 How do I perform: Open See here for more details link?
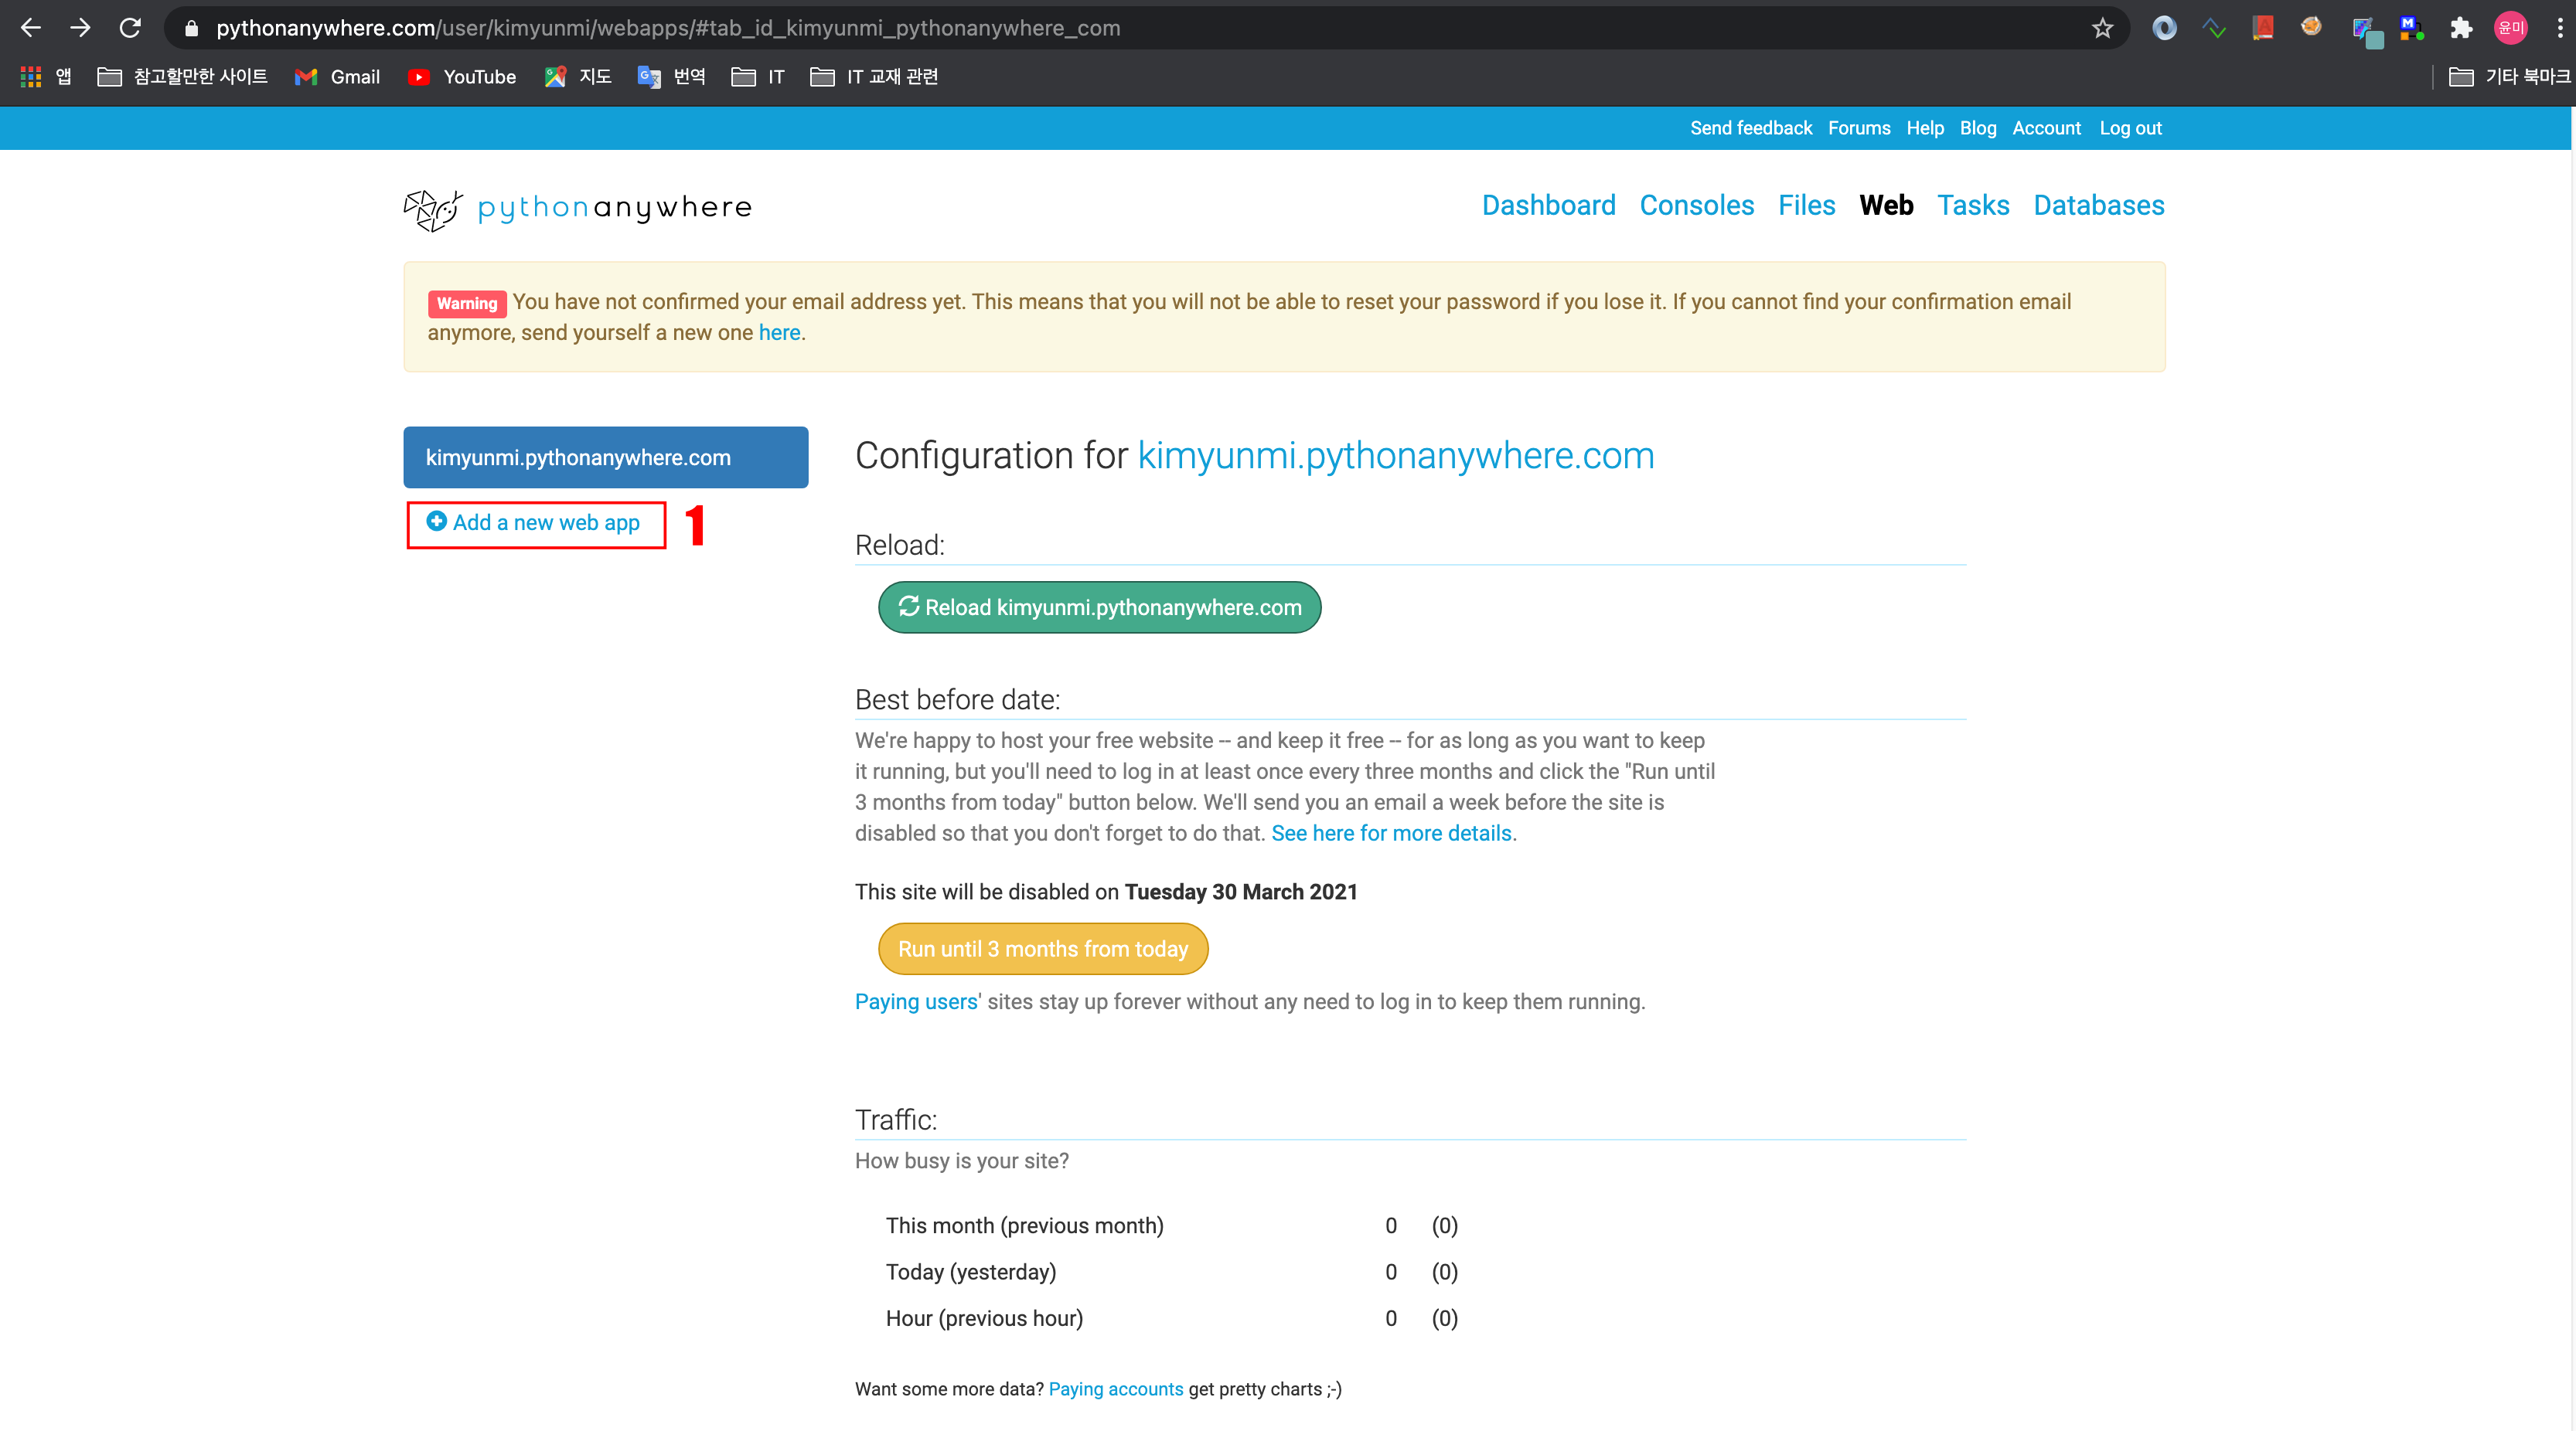pyautogui.click(x=1391, y=834)
